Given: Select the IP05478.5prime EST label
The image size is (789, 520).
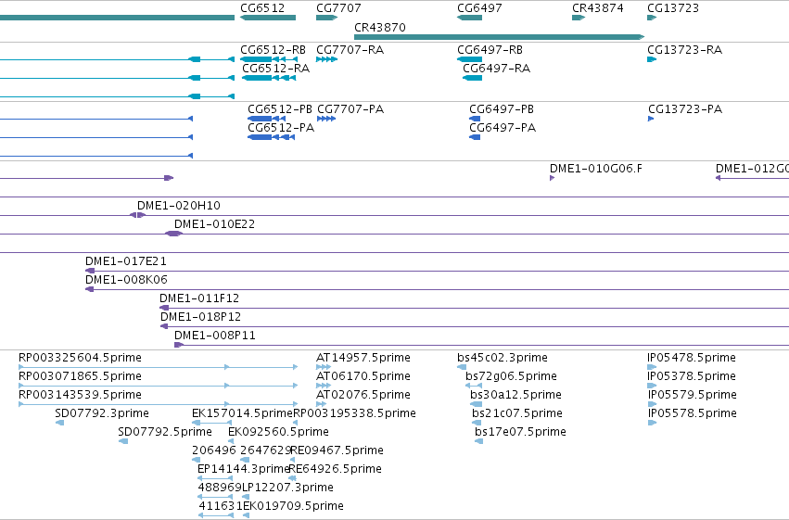Looking at the screenshot, I should tap(692, 358).
